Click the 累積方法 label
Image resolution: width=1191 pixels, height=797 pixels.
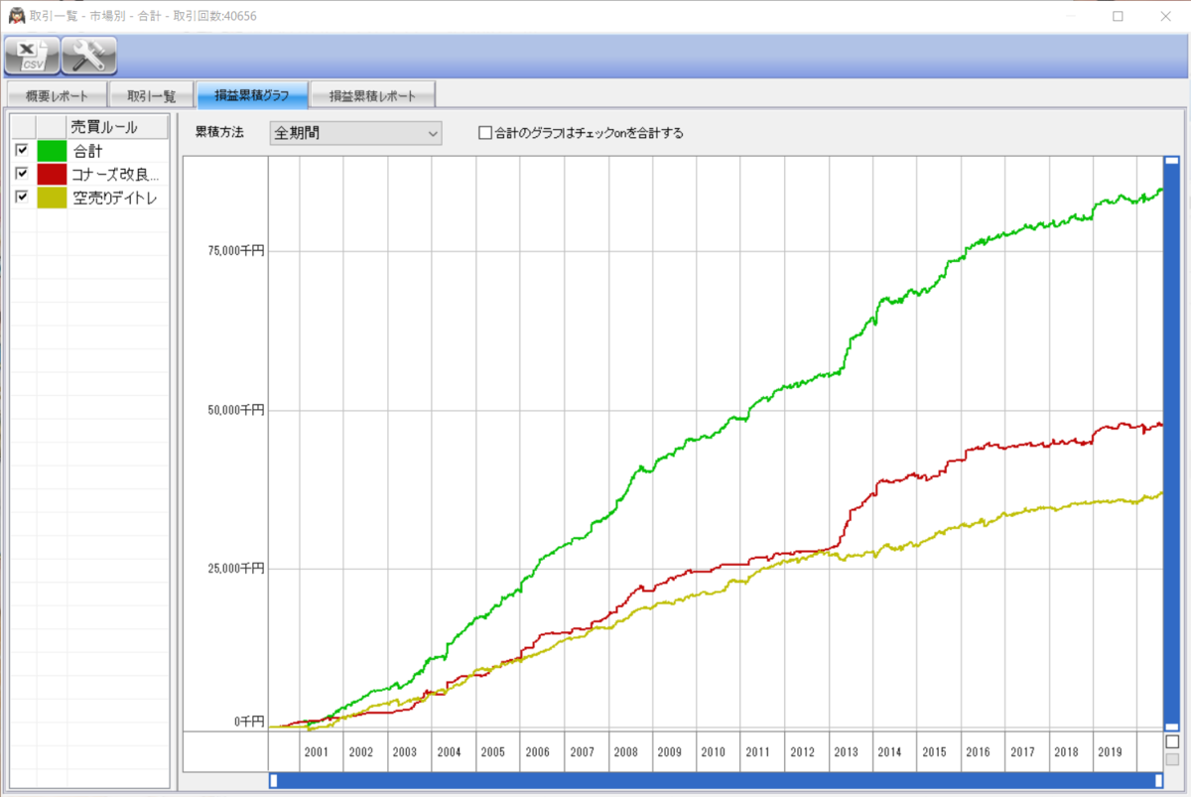point(218,133)
